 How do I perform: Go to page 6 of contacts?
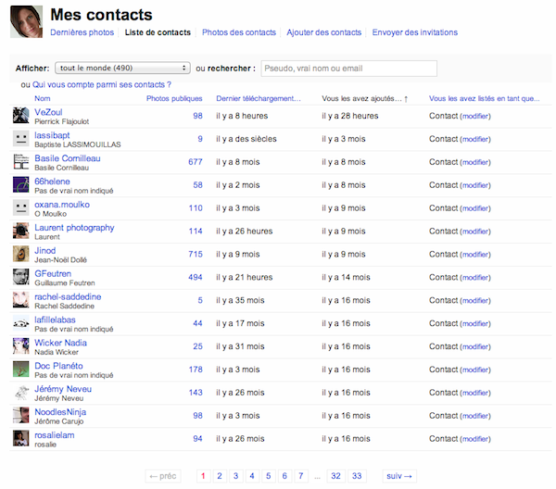(x=284, y=476)
